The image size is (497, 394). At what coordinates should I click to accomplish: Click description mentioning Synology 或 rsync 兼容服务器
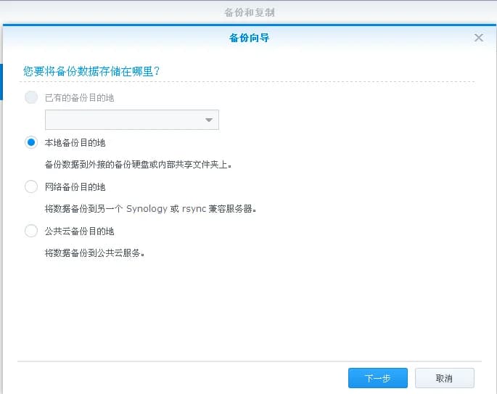pos(150,209)
